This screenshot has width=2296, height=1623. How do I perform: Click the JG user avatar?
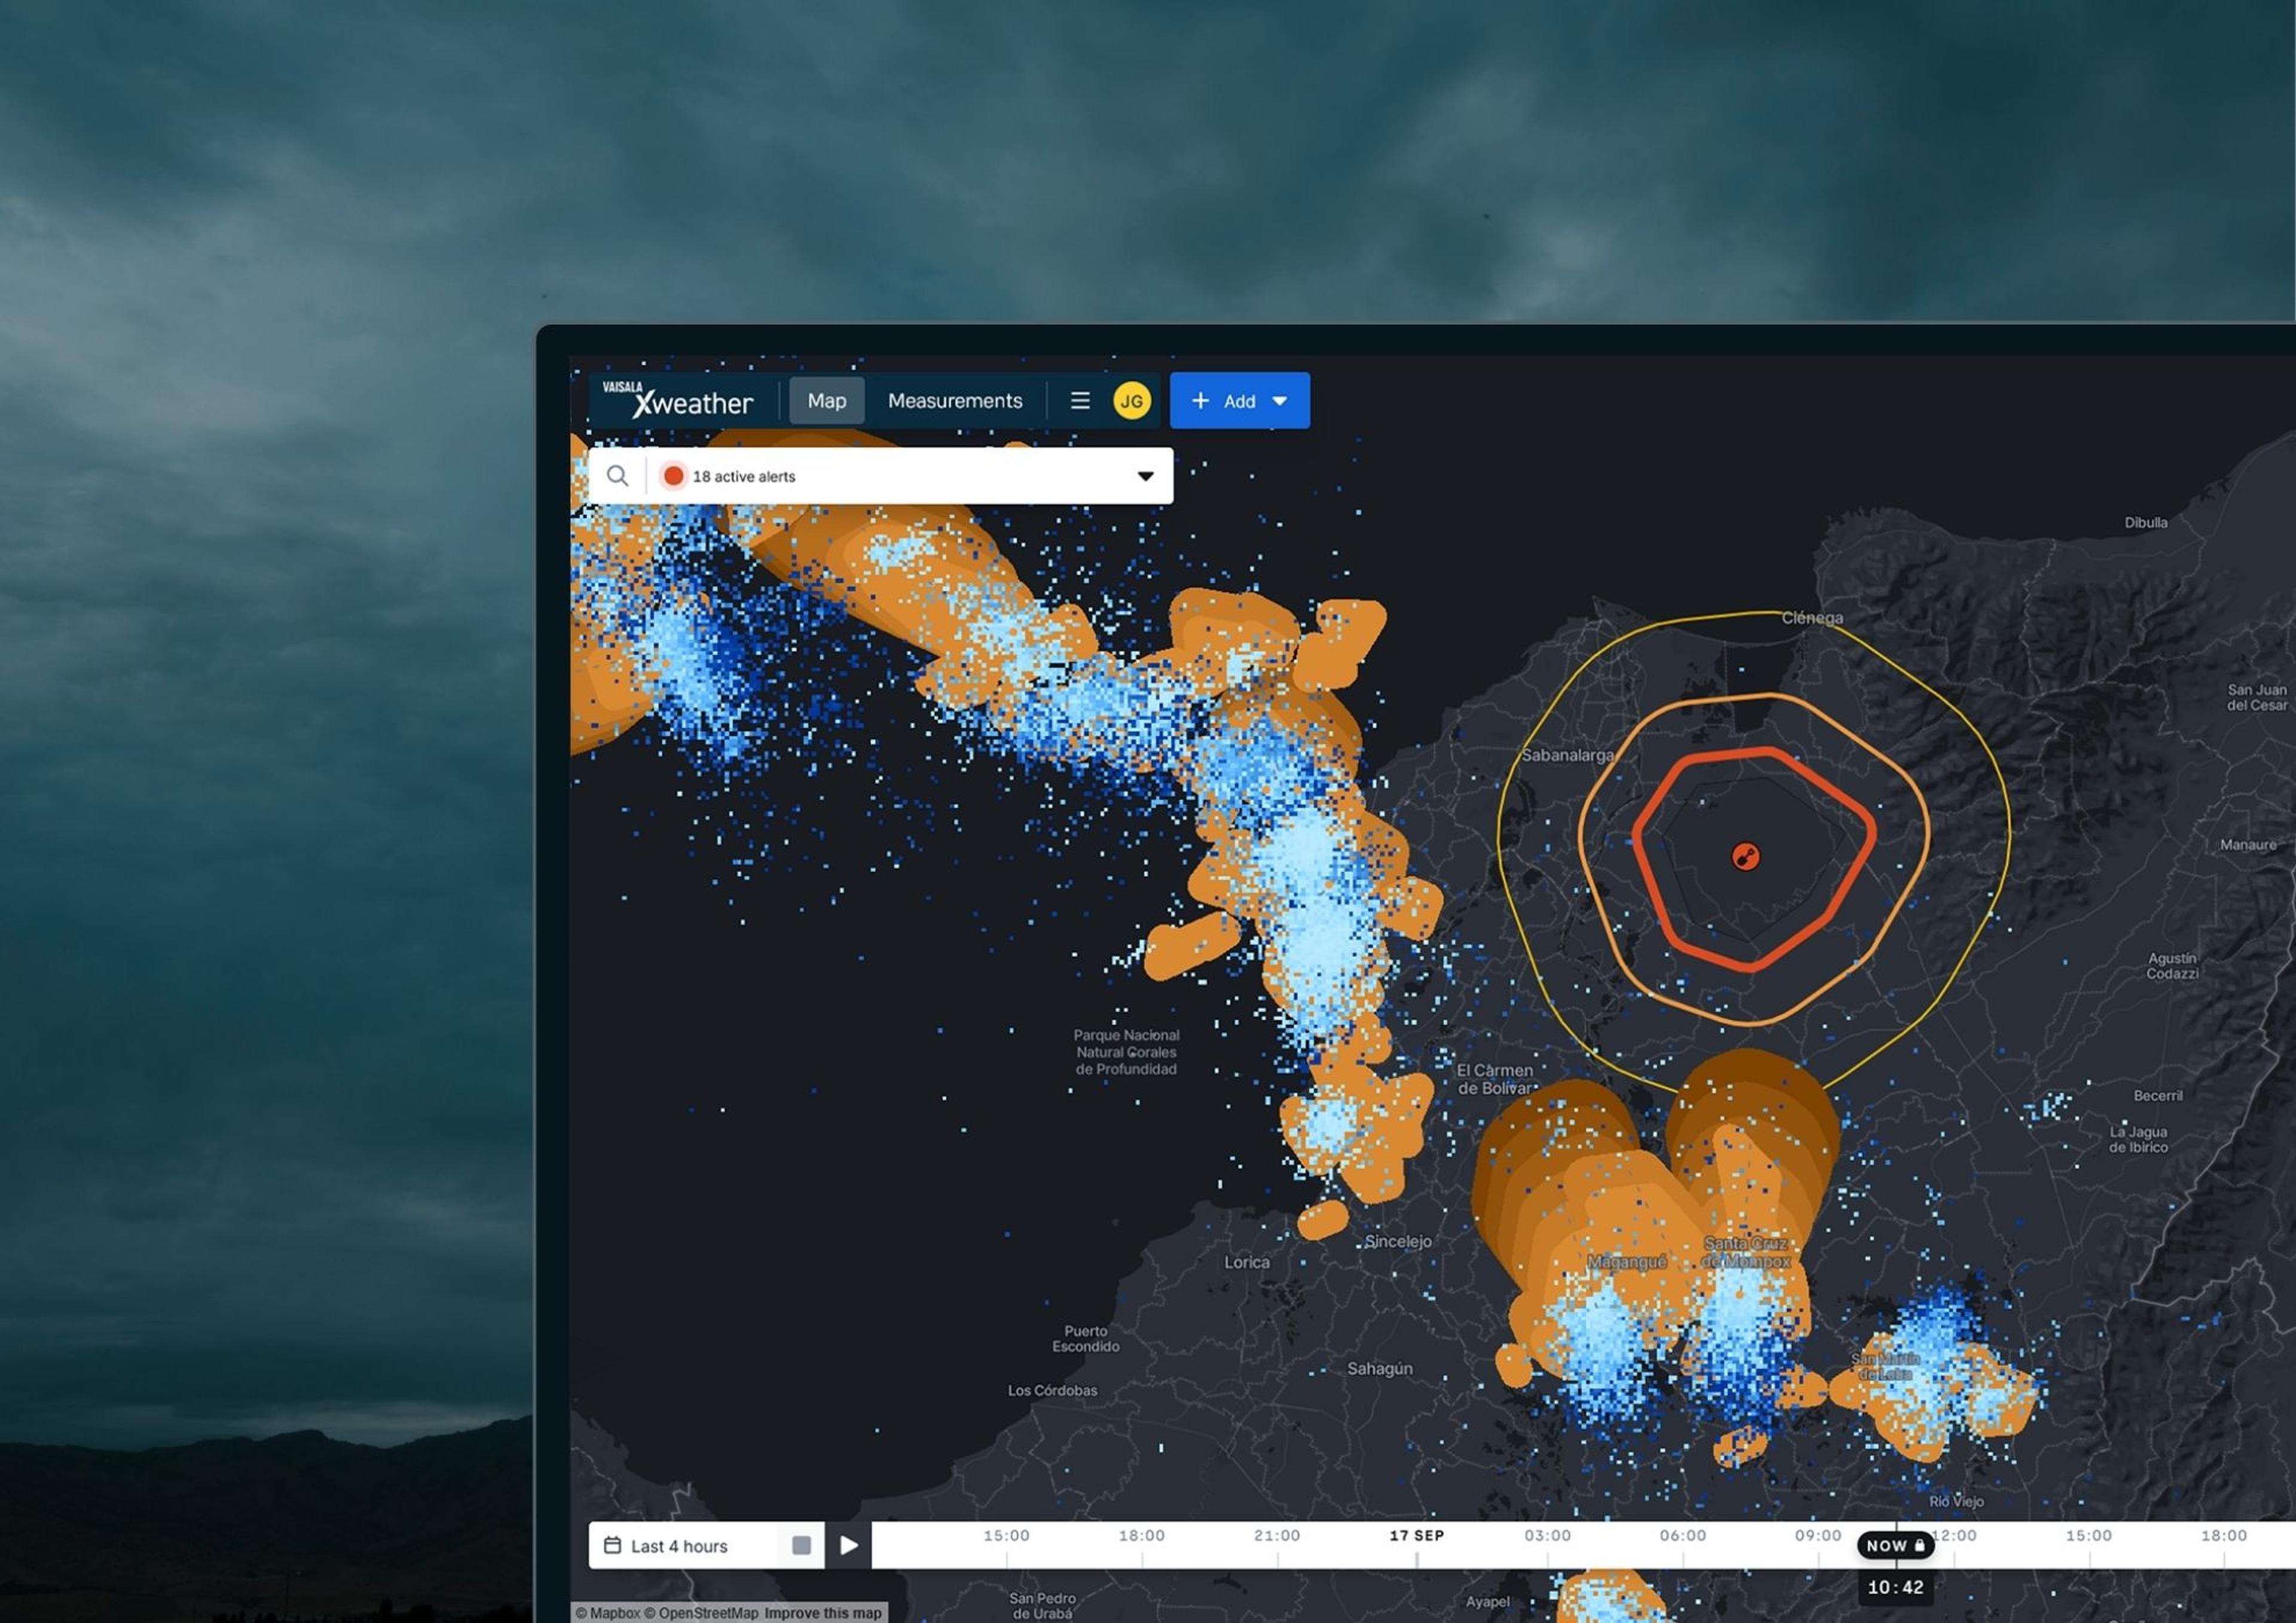coord(1131,400)
